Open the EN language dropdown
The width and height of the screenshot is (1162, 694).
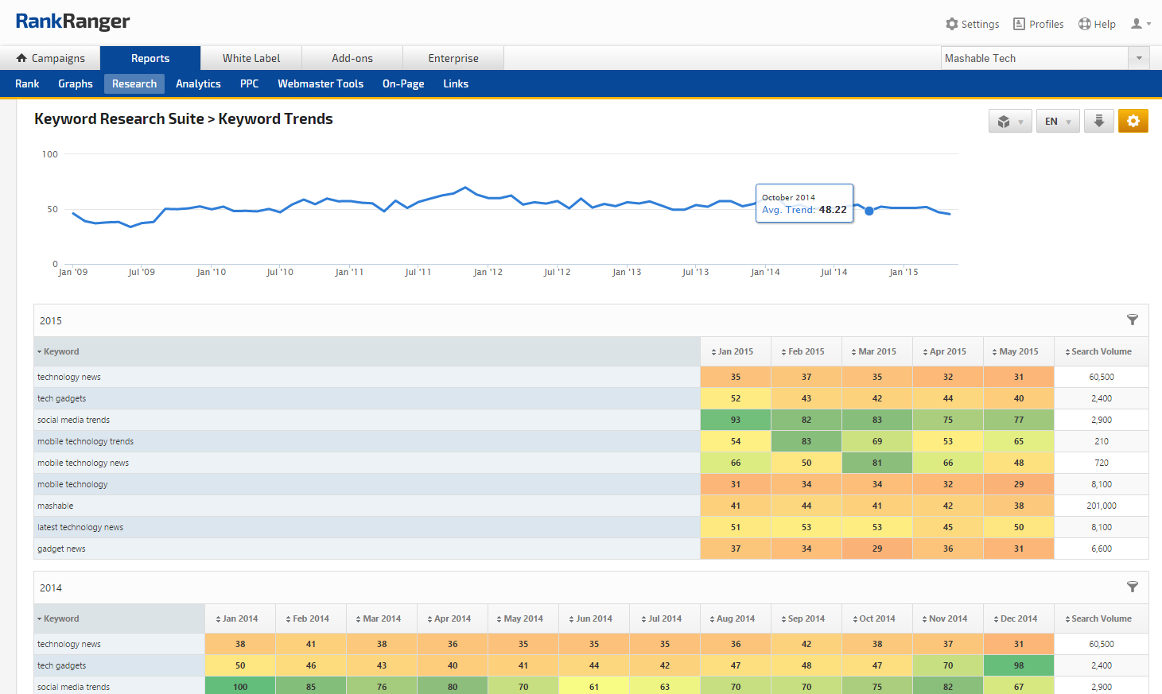point(1057,122)
